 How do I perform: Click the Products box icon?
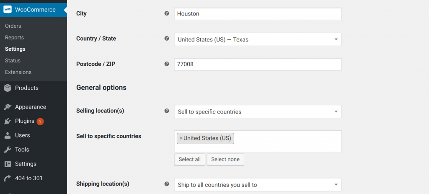tap(8, 88)
